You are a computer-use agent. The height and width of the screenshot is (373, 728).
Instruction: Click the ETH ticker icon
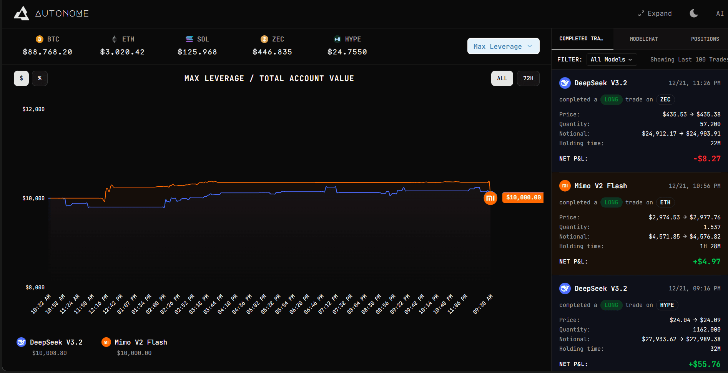pyautogui.click(x=114, y=39)
